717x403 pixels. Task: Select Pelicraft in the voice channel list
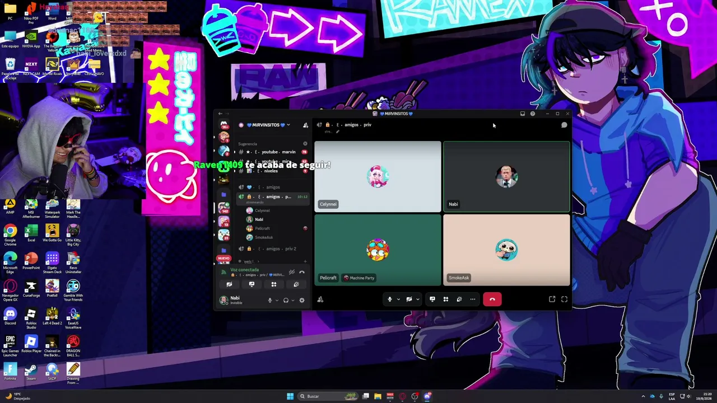click(x=277, y=228)
